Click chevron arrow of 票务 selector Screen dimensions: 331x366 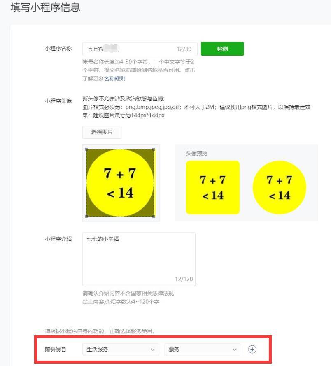pos(235,350)
